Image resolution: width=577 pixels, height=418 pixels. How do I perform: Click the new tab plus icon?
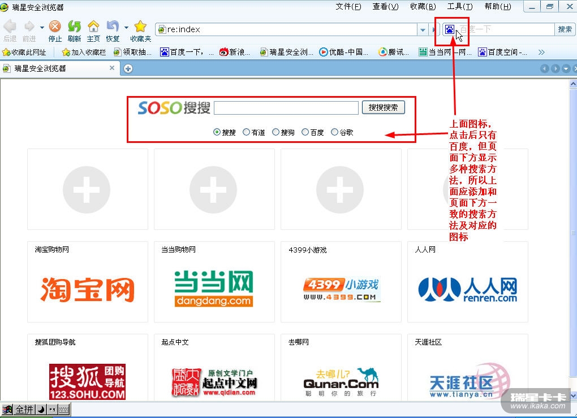pos(128,69)
